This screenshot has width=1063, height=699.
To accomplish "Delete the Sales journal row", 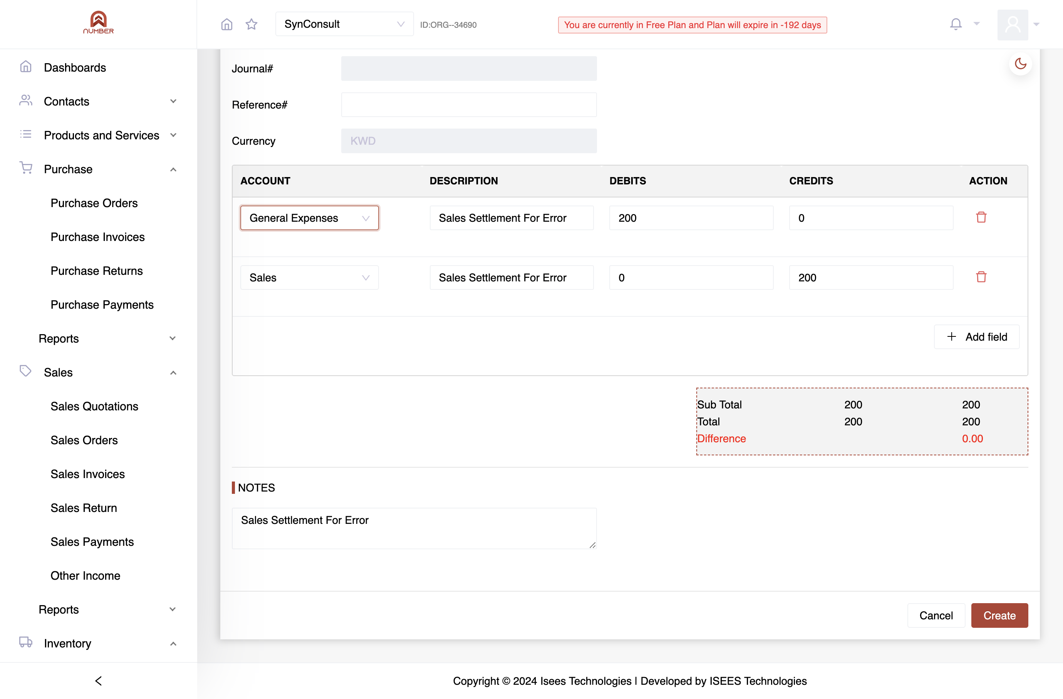I will (x=981, y=277).
